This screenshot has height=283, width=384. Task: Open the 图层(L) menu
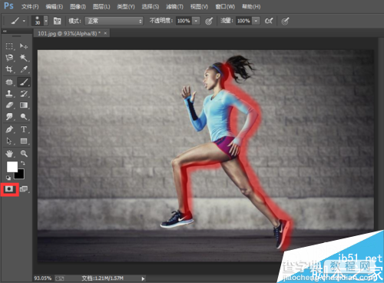coord(101,7)
